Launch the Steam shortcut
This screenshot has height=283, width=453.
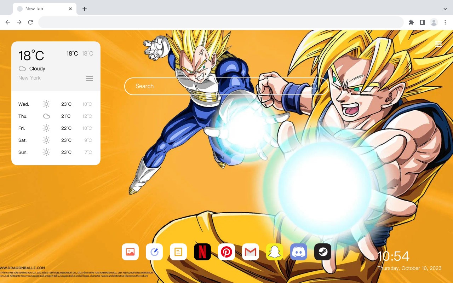tap(323, 252)
